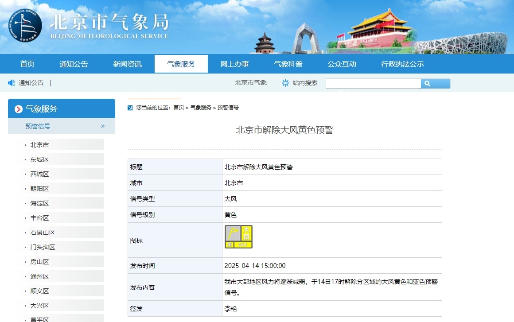Switch to the 气象服务 navigation tab

[181, 64]
